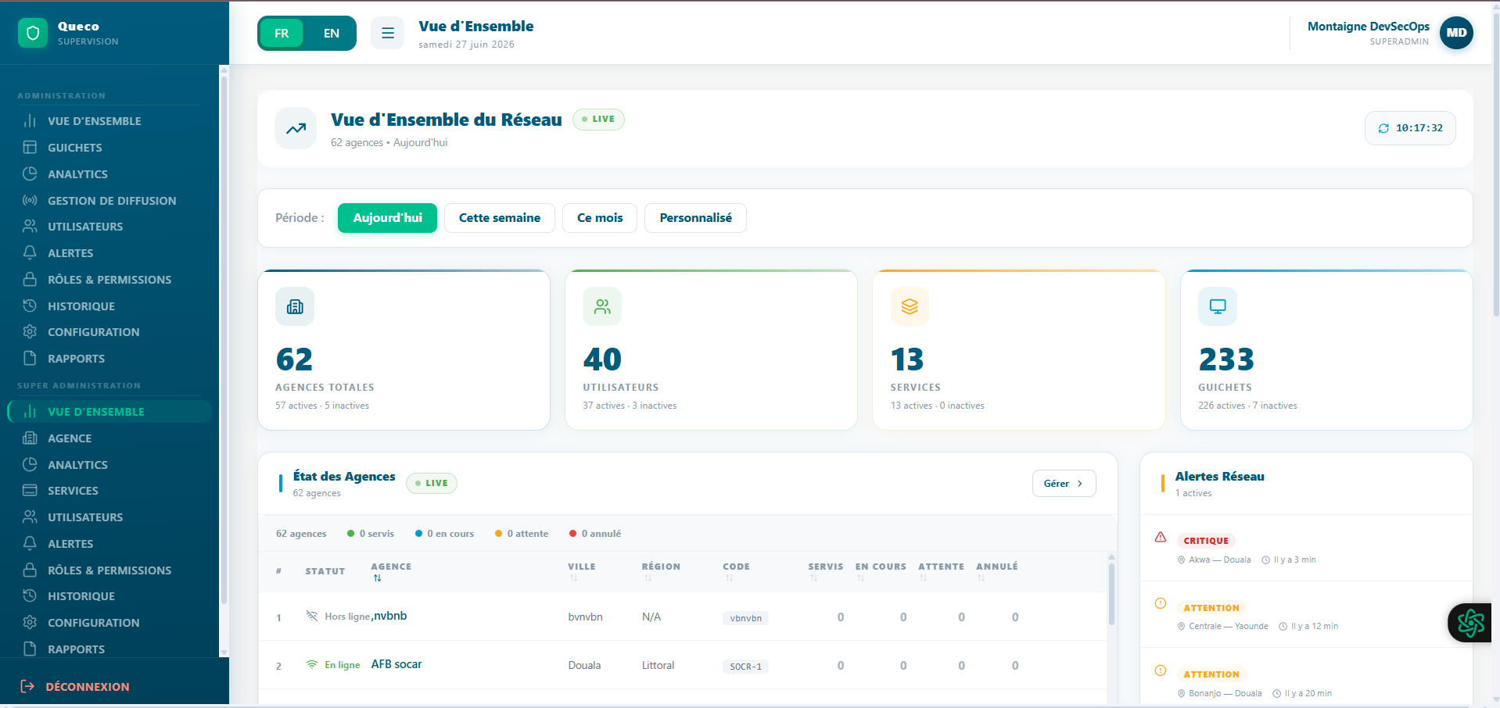This screenshot has height=708, width=1500.
Task: Open Guichets in Administration menu
Action: pyautogui.click(x=109, y=147)
